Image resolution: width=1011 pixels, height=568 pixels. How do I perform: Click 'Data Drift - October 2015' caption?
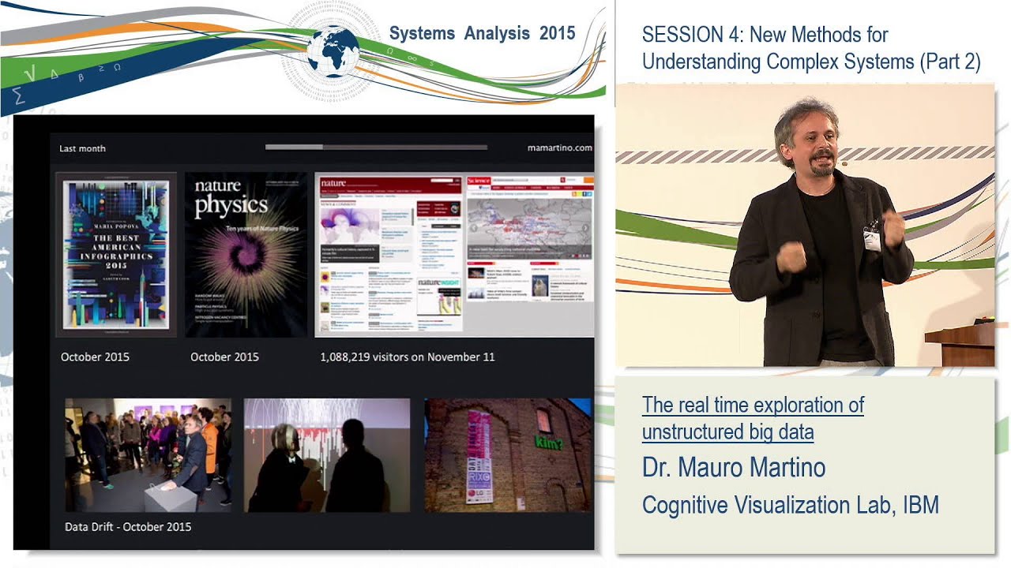(128, 526)
